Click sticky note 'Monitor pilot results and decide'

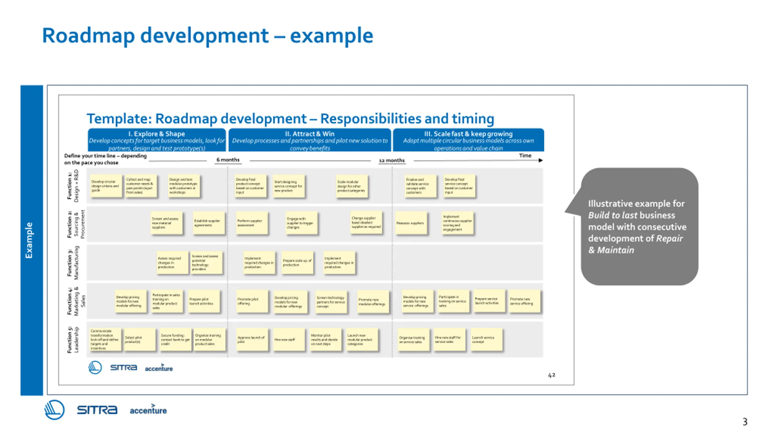point(325,339)
